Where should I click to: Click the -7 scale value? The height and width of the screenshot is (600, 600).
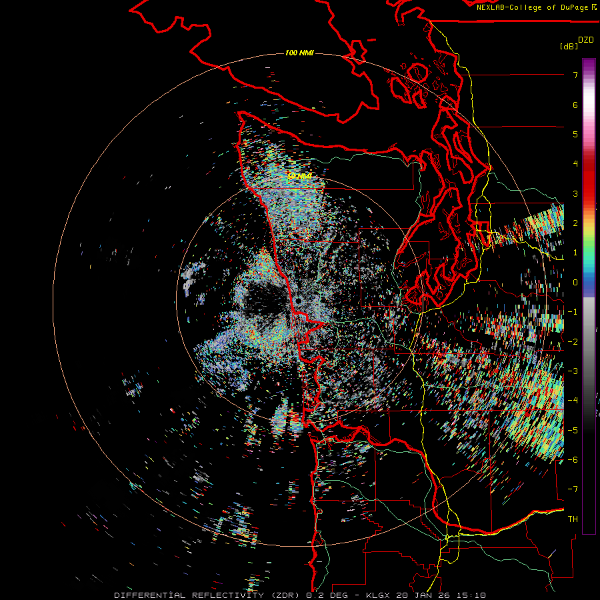pyautogui.click(x=573, y=489)
